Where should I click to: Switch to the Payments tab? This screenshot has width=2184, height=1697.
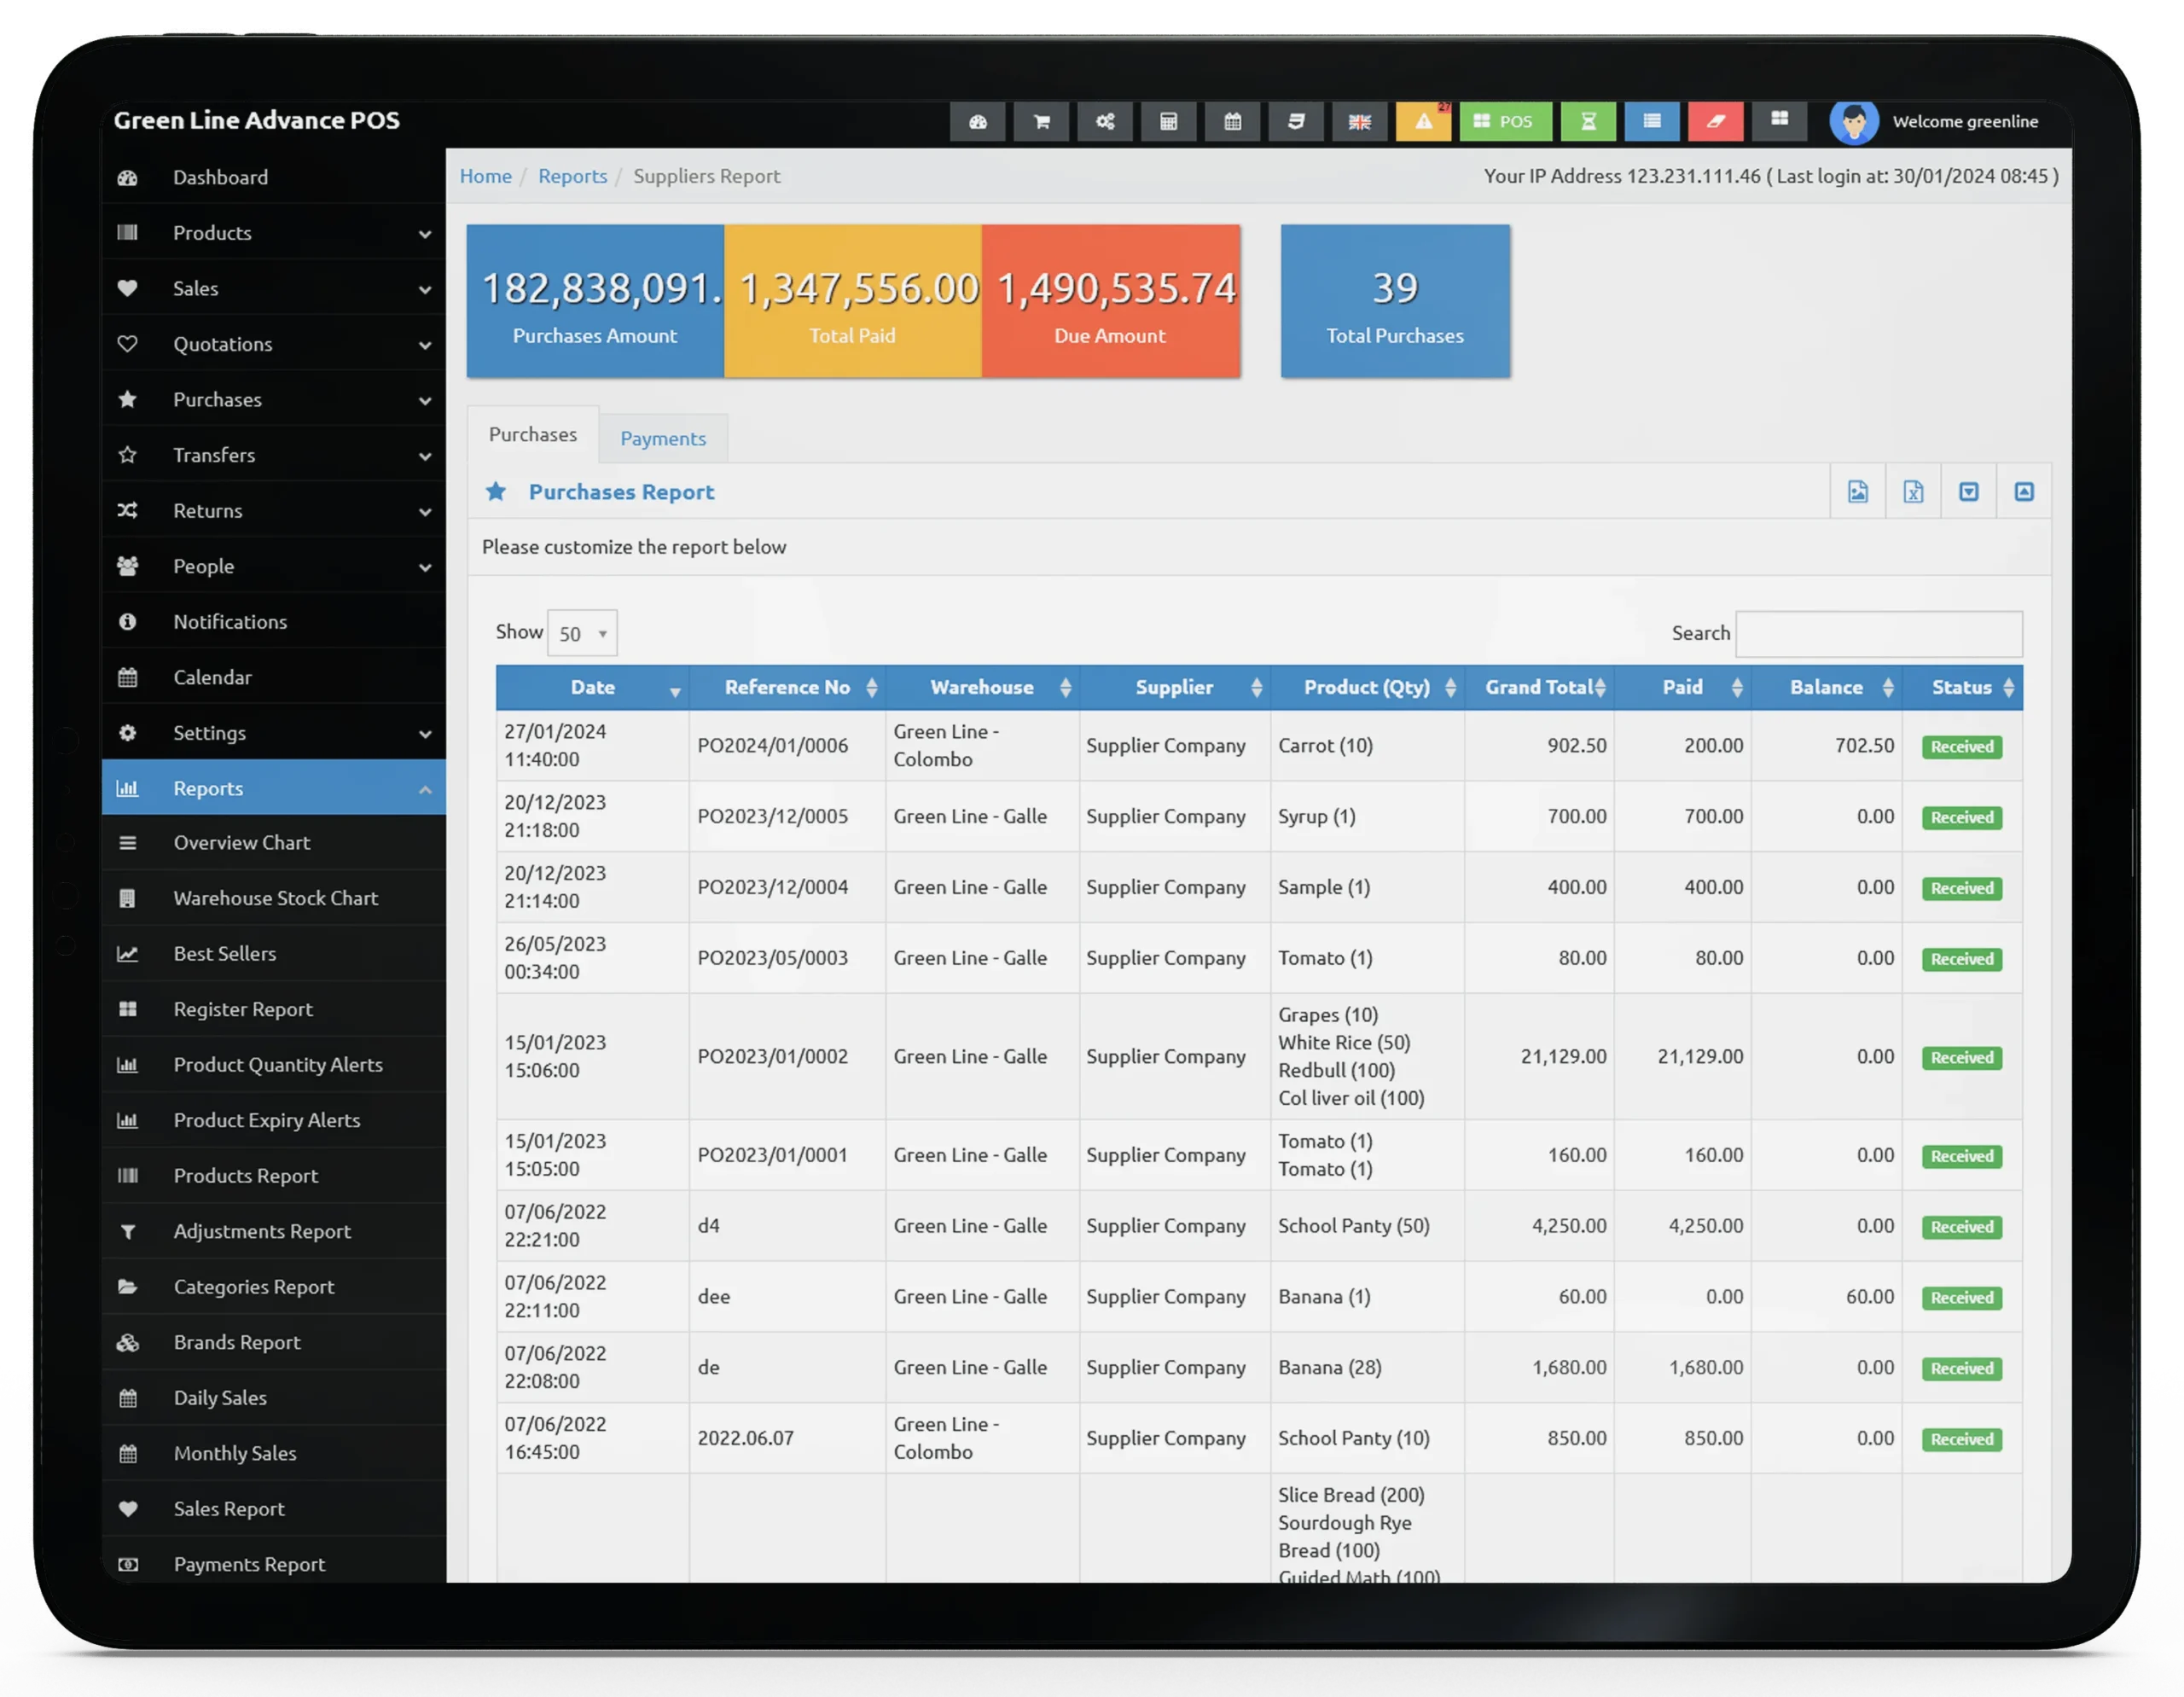click(662, 438)
